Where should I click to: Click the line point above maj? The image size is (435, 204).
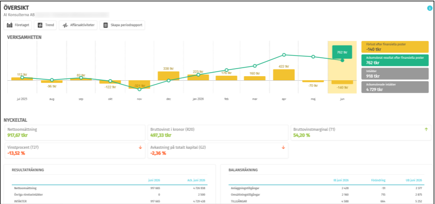(x=313, y=57)
